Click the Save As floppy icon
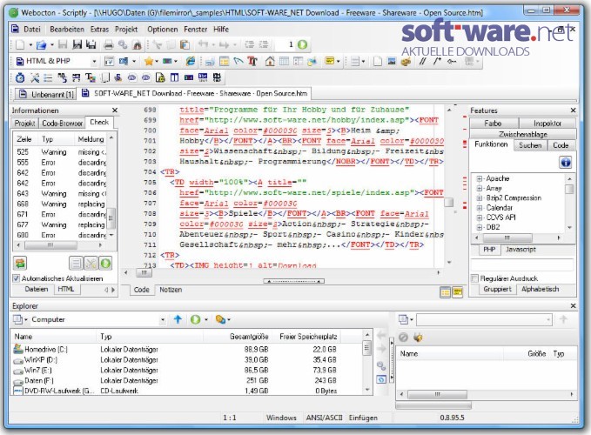 (77, 45)
